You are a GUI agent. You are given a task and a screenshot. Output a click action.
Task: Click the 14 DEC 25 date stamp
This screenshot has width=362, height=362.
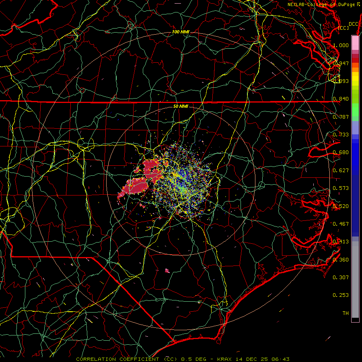click(251, 359)
